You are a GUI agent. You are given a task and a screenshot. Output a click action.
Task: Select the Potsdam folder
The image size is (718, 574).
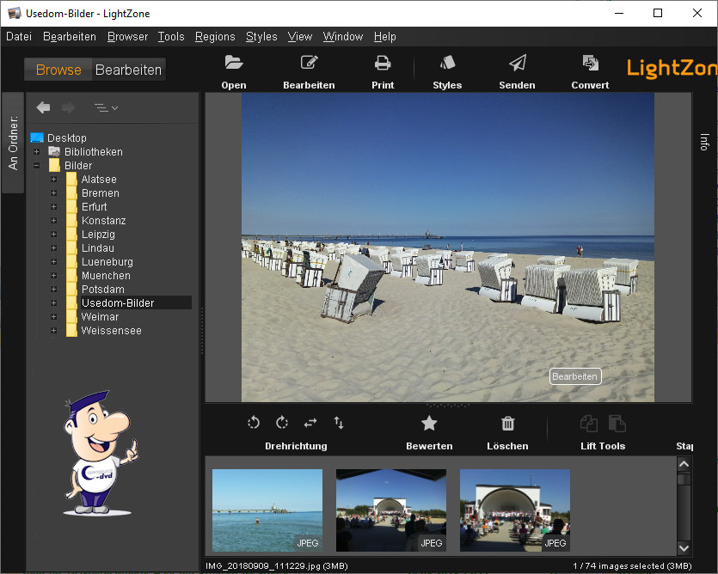[102, 290]
